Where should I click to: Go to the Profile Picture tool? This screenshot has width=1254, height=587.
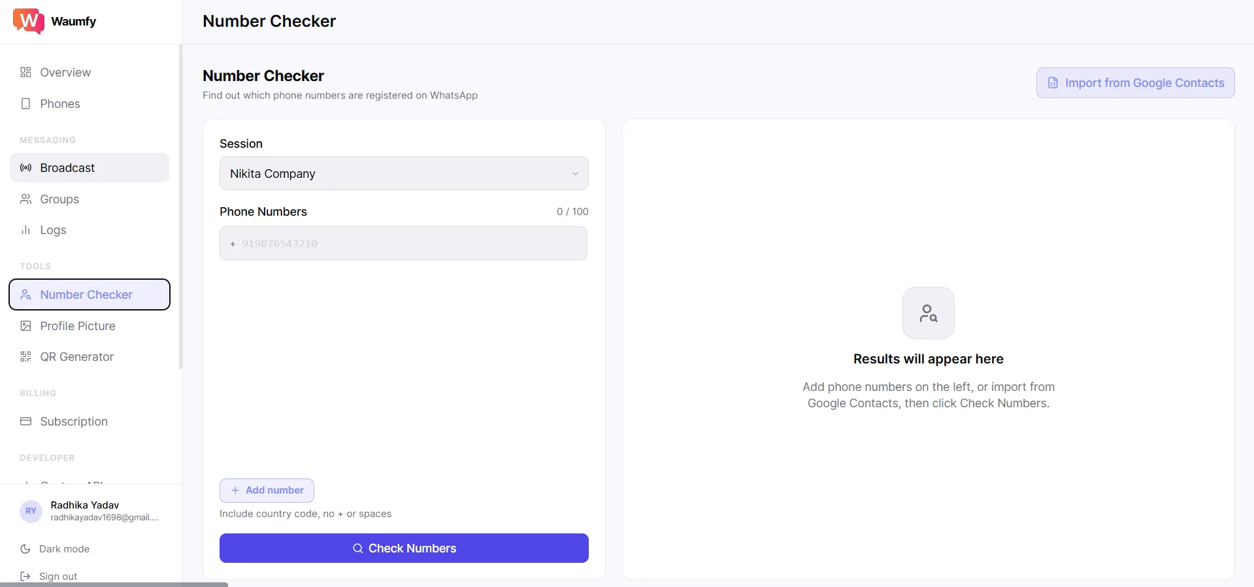[x=77, y=326]
